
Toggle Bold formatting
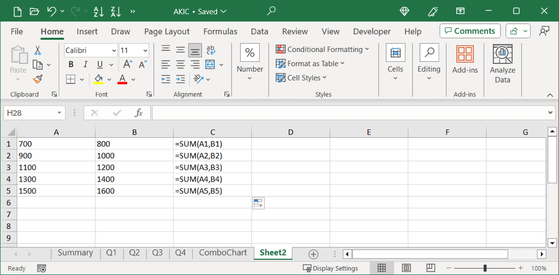pos(71,65)
